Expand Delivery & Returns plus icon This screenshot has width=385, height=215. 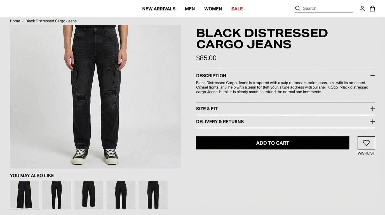pyautogui.click(x=372, y=121)
